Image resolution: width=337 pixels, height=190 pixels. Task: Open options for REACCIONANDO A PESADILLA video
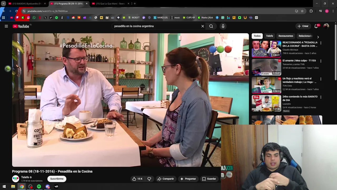pos(321,43)
